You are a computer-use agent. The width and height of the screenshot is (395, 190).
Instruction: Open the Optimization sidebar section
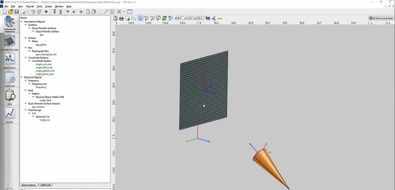pos(10,61)
